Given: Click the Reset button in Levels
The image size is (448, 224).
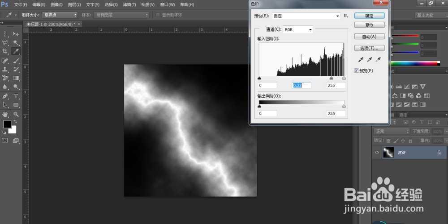Looking at the screenshot, I should (x=370, y=25).
